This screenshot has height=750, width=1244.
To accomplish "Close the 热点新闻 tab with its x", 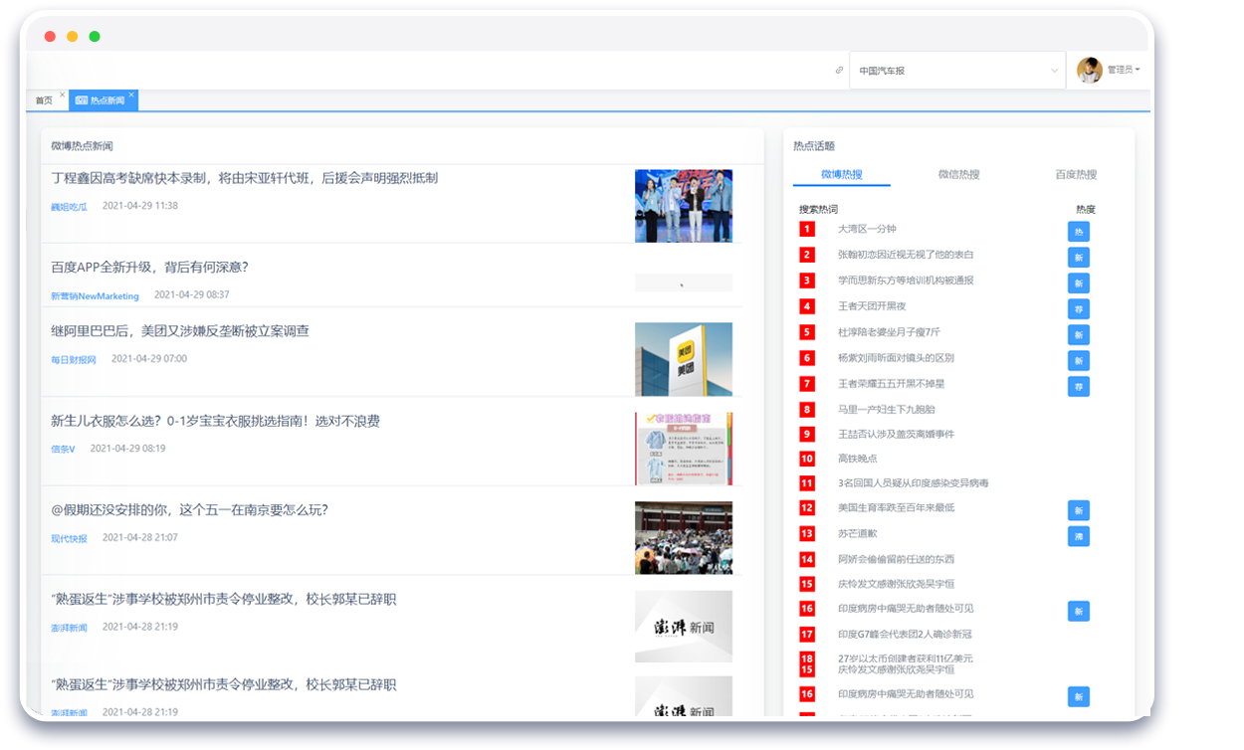I will coord(131,95).
